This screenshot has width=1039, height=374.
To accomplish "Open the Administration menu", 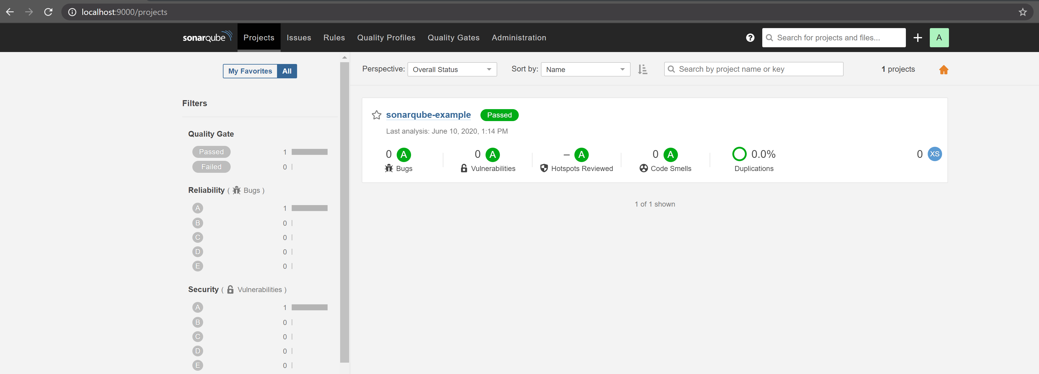I will tap(519, 37).
